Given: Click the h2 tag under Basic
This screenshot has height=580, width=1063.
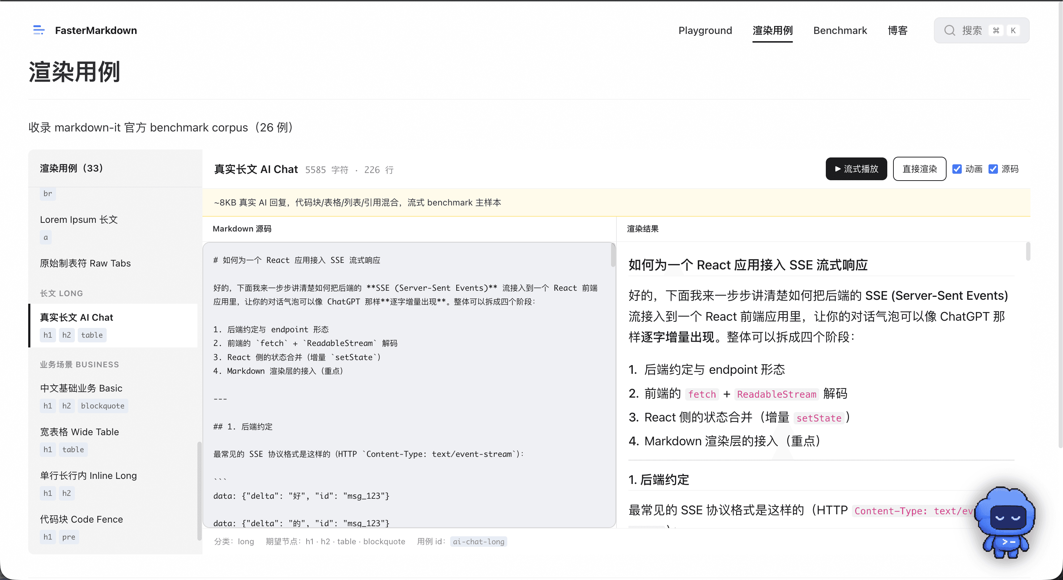Looking at the screenshot, I should (x=67, y=406).
